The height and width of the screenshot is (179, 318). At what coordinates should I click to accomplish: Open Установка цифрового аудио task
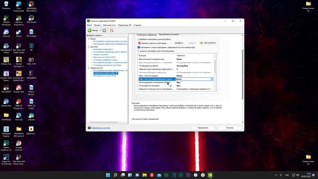coord(105,60)
